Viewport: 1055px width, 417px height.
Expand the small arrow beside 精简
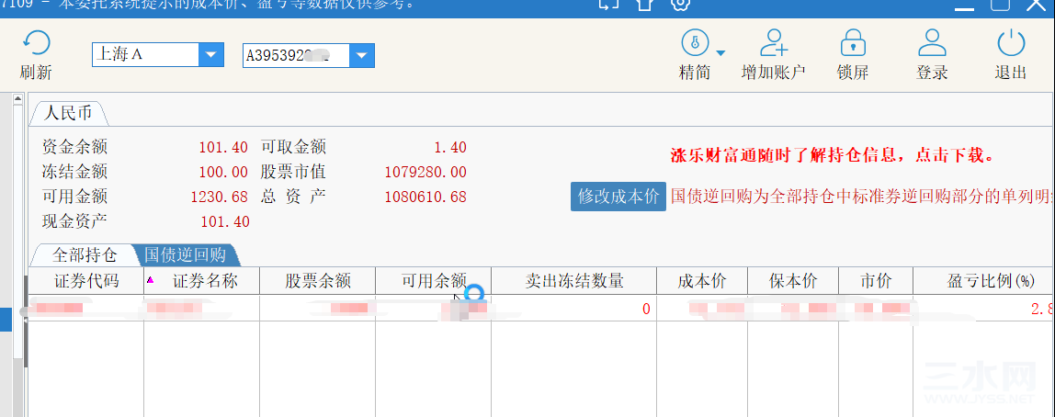[720, 52]
